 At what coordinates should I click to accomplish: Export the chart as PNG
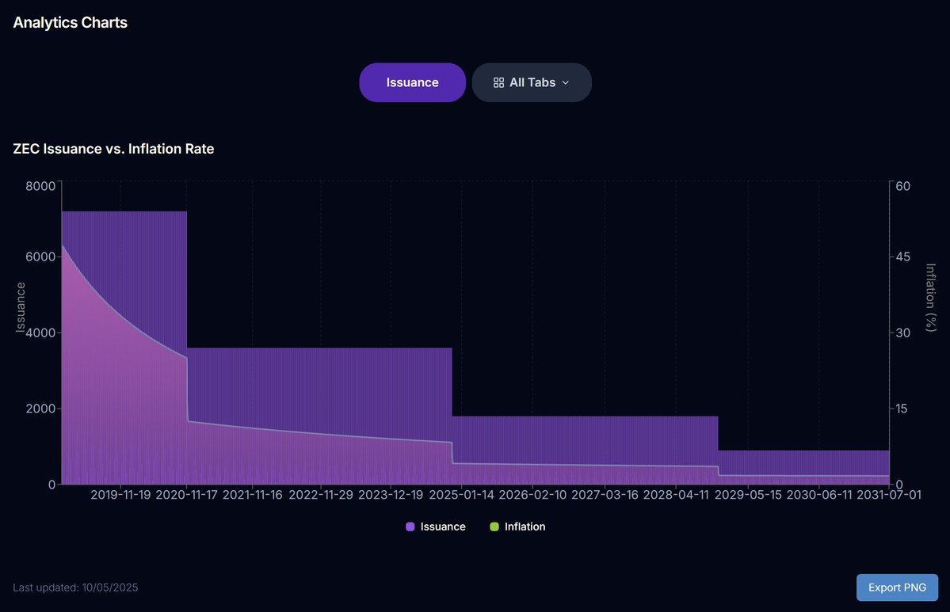(x=897, y=587)
